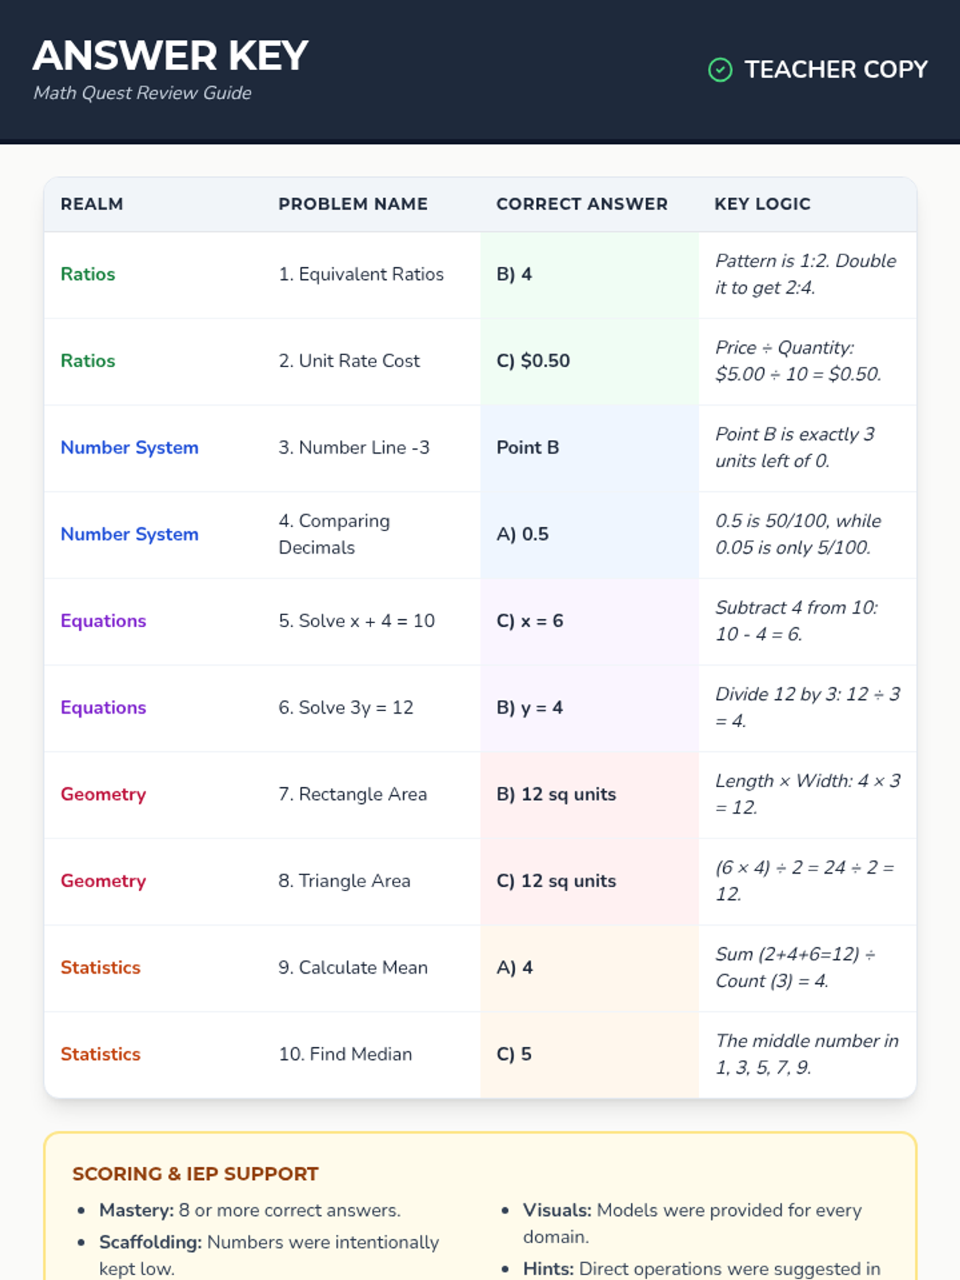Viewport: 960px width, 1280px height.
Task: Click the SCORING & IEP SUPPORT heading
Action: point(195,1174)
